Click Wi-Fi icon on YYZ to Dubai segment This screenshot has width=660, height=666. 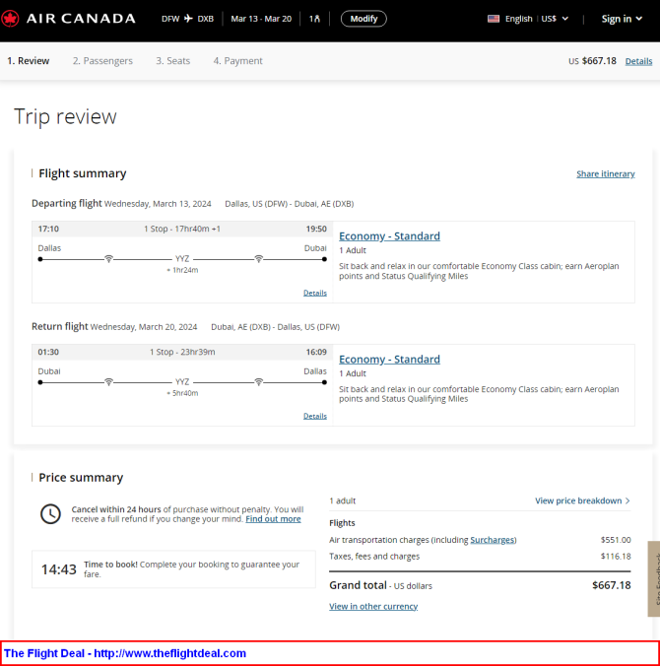259,259
